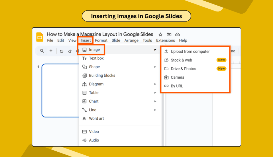Expand the Chart submenu
This screenshot has width=273, height=157.
pyautogui.click(x=93, y=101)
